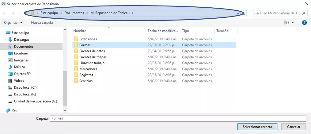Image resolution: width=311 pixels, height=134 pixels.
Task: Click the search magnifier icon
Action: pos(303,13)
